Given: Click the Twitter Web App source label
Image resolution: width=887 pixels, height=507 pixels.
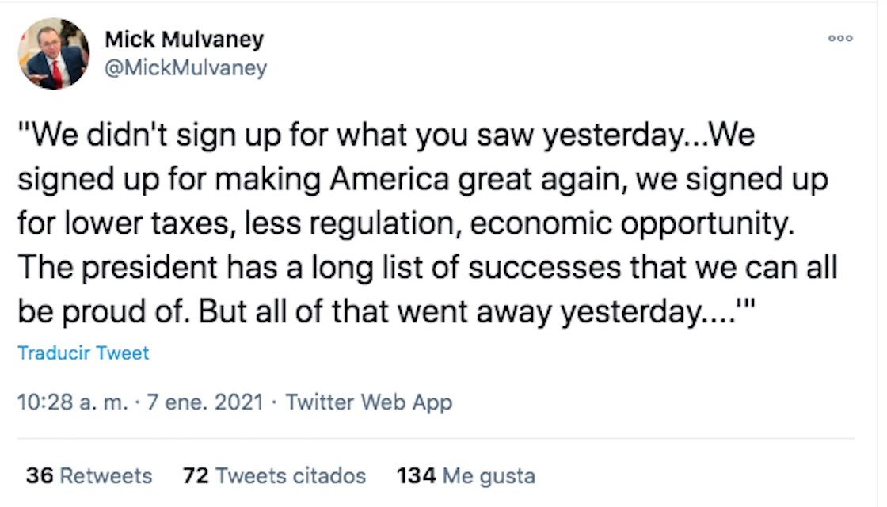Looking at the screenshot, I should coord(368,402).
